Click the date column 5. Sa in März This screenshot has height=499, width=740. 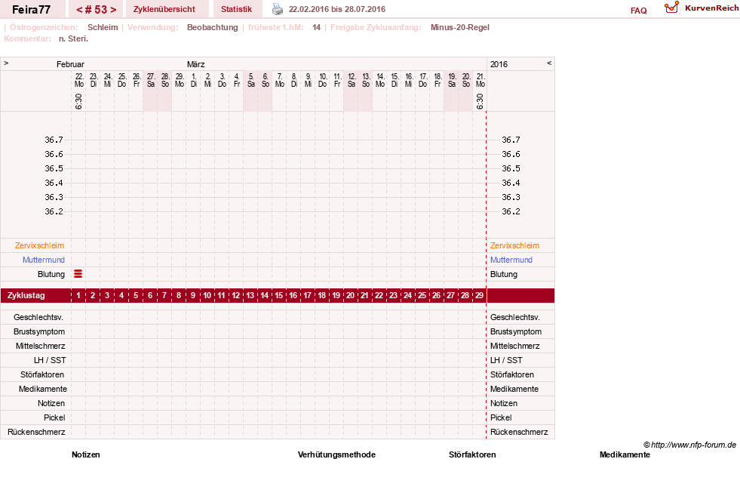(251, 80)
